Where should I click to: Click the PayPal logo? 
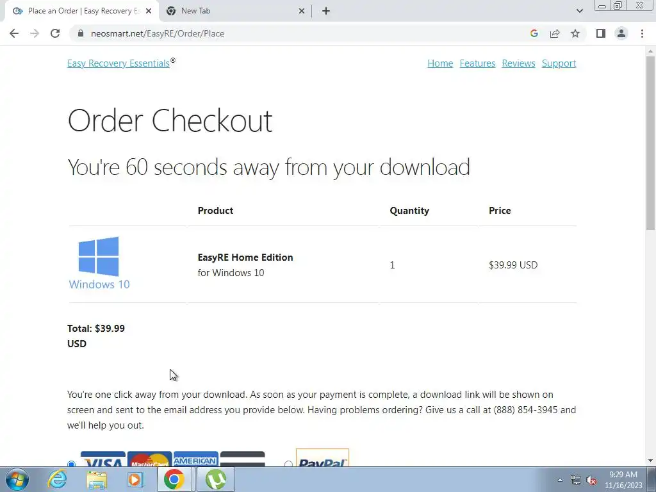322,458
